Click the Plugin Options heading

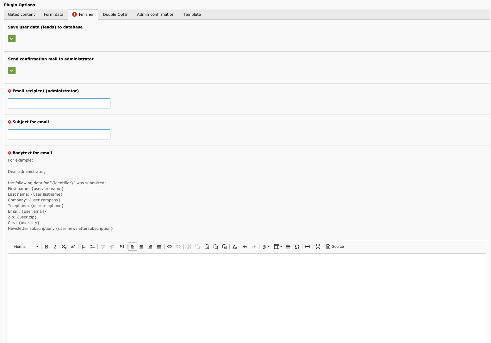19,5
